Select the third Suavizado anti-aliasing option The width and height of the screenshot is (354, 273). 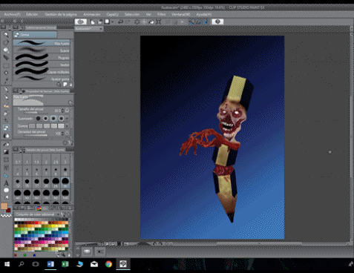(53, 119)
